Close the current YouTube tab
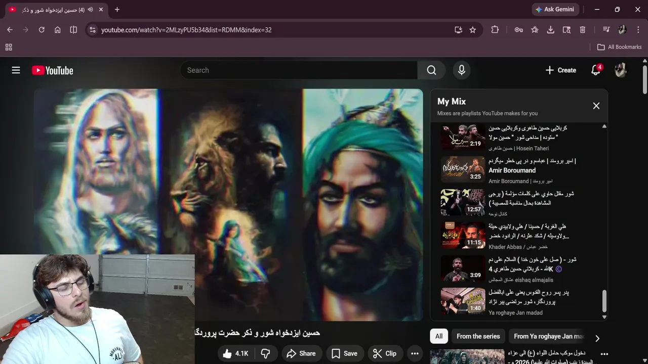 (101, 10)
